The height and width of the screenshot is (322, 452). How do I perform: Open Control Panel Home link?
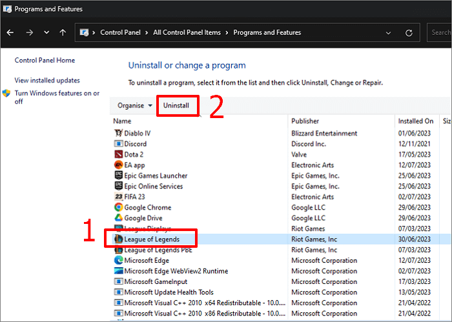45,60
